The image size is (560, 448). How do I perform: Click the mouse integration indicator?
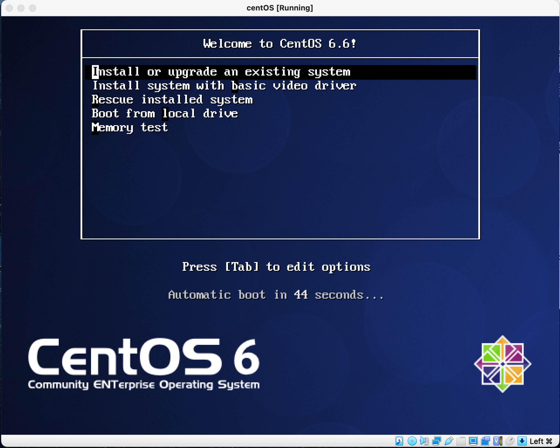510,441
